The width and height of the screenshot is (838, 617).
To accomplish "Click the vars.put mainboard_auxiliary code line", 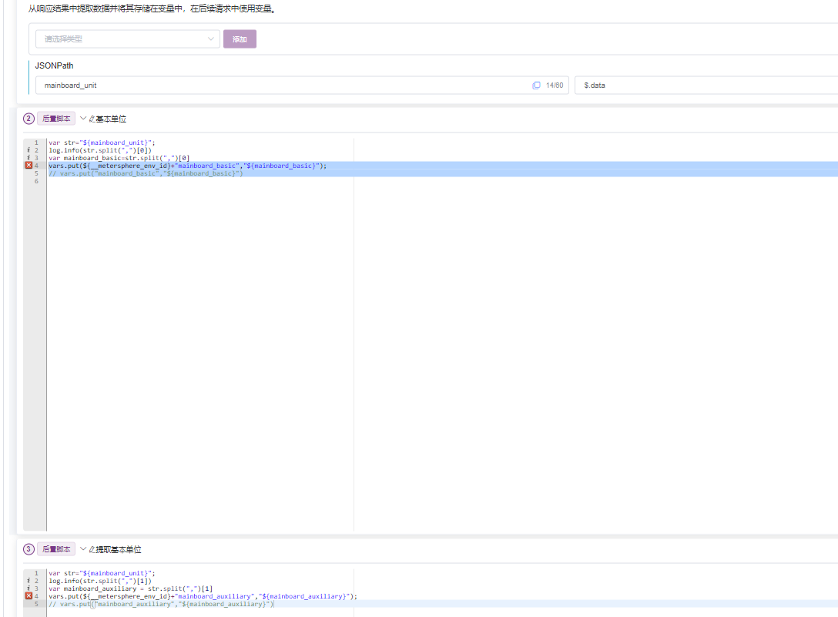I will [x=203, y=596].
